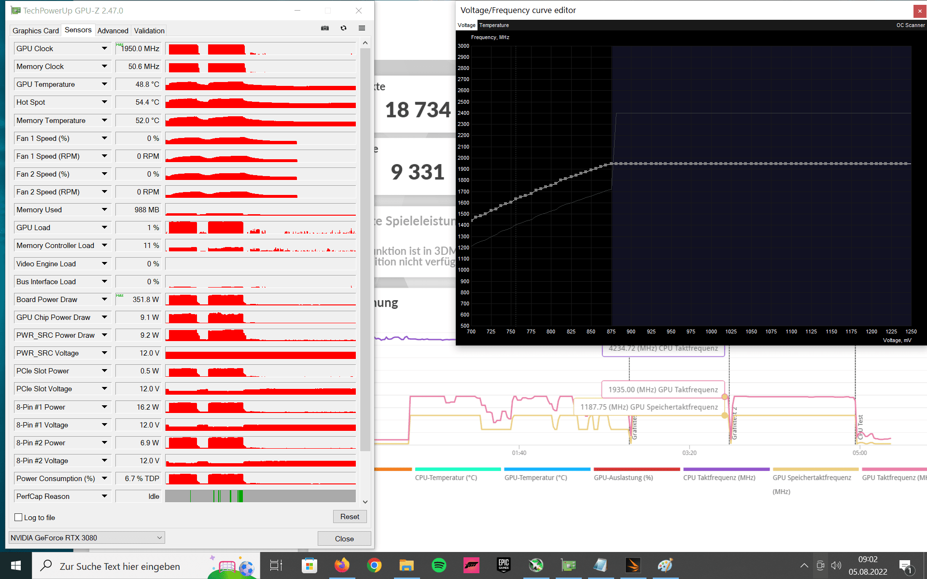Open the volume control in the tray
The height and width of the screenshot is (579, 927).
(x=836, y=565)
